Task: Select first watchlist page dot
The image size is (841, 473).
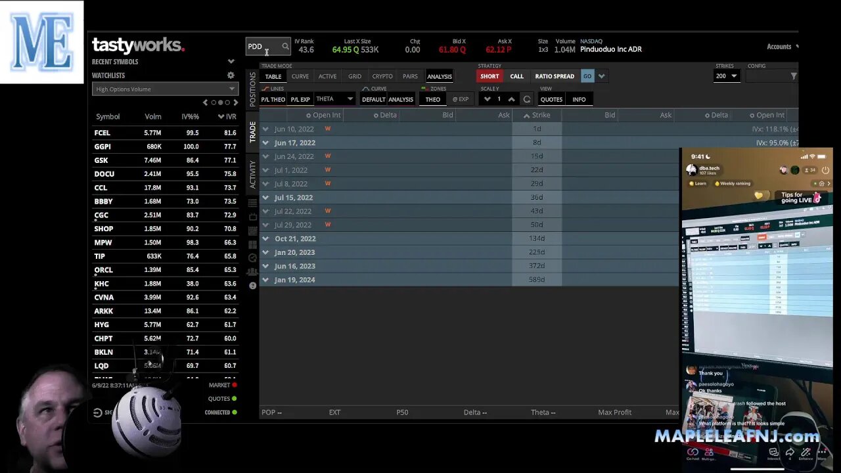Action: (x=213, y=102)
